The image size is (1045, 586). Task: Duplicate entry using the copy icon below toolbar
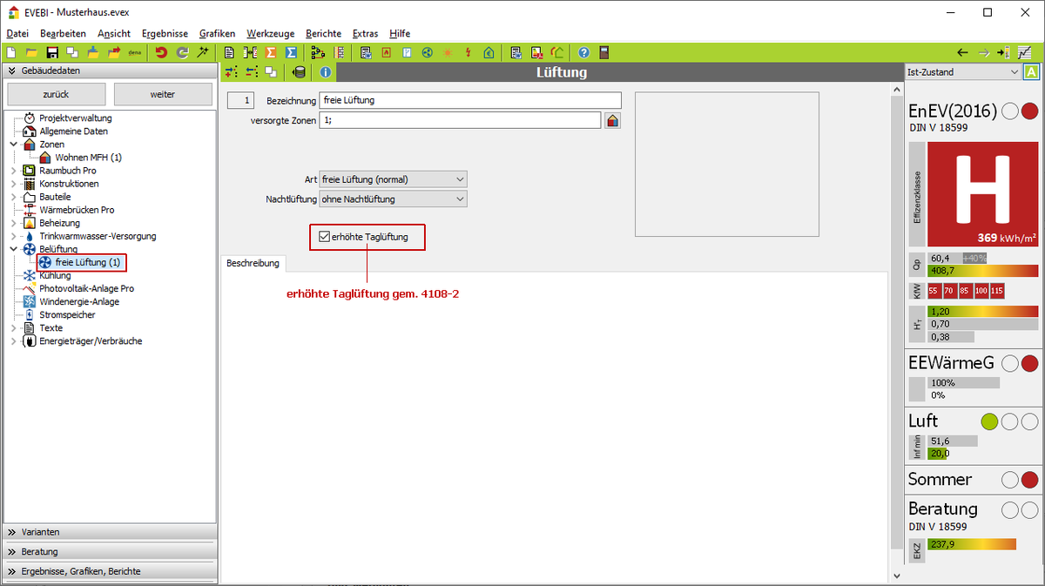click(272, 72)
